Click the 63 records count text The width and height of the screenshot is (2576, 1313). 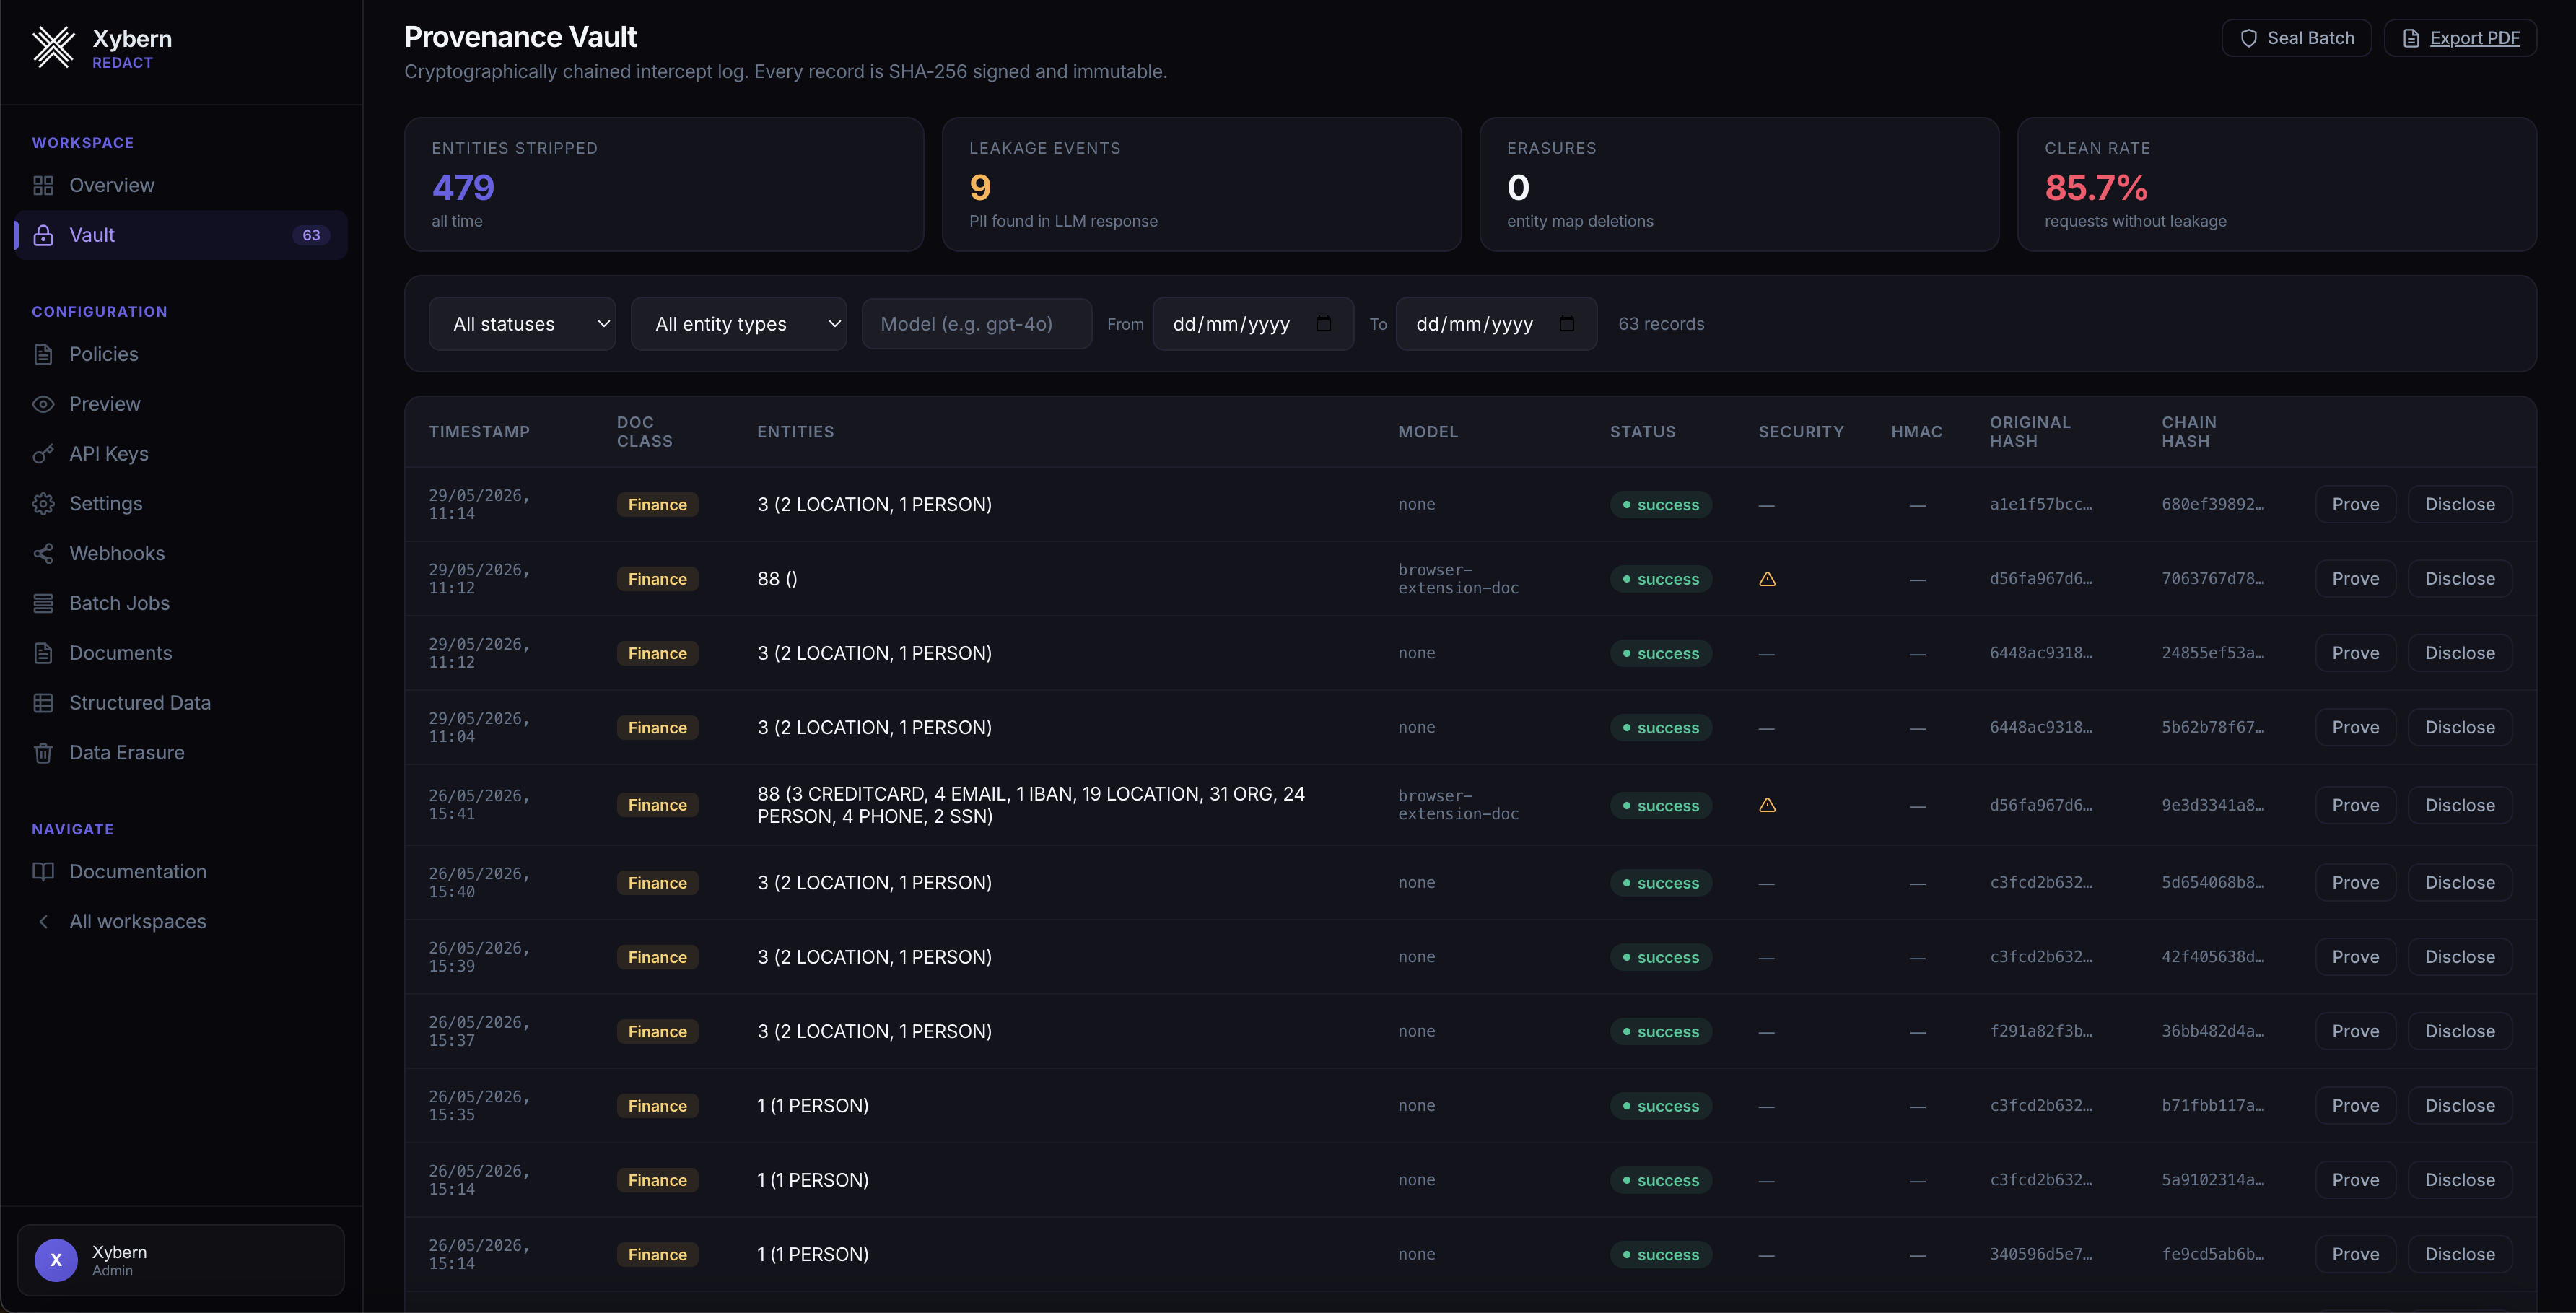coord(1661,324)
